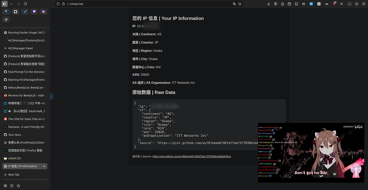Open the red extension with badge 2

click(x=334, y=4)
